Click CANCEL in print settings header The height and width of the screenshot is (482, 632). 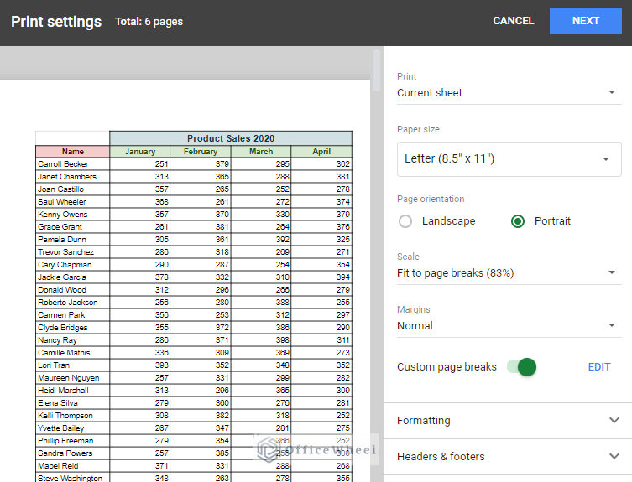tap(513, 21)
